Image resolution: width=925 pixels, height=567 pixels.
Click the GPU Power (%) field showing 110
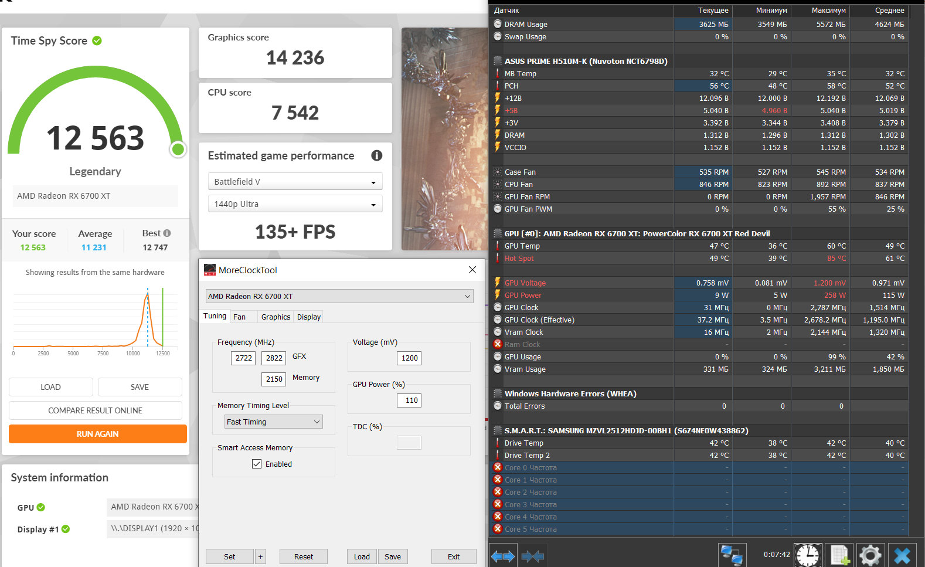tap(409, 400)
